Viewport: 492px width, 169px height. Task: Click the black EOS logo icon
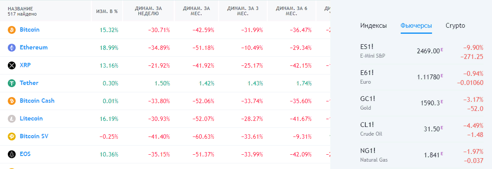point(12,154)
